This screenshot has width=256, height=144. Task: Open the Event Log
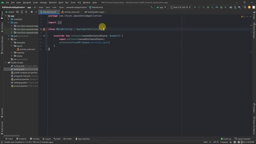226,139
